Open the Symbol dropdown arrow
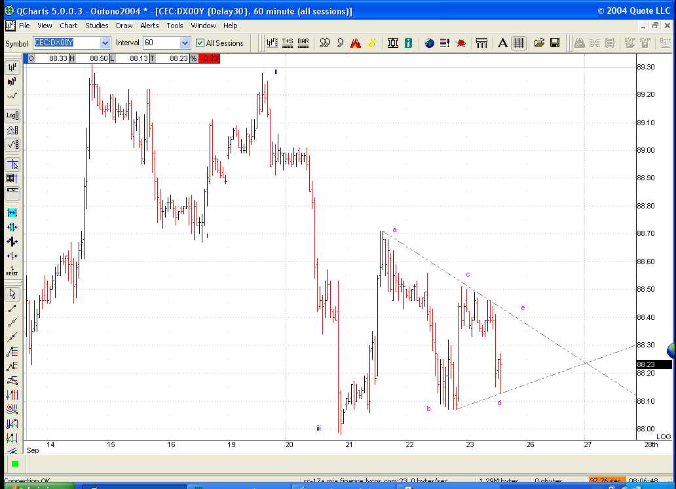Viewport: 676px width, 489px height. 105,43
